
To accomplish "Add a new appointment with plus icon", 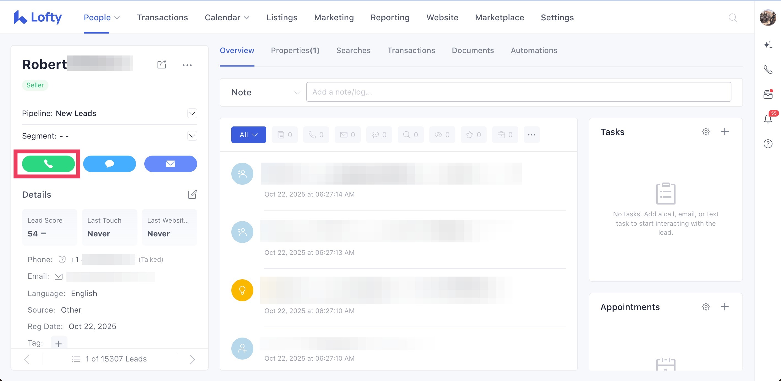I will click(x=725, y=307).
